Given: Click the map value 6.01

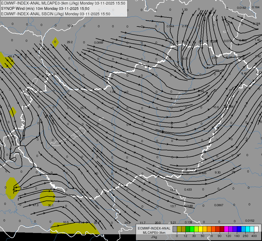Looking at the screenshot, I should [x=185, y=59].
